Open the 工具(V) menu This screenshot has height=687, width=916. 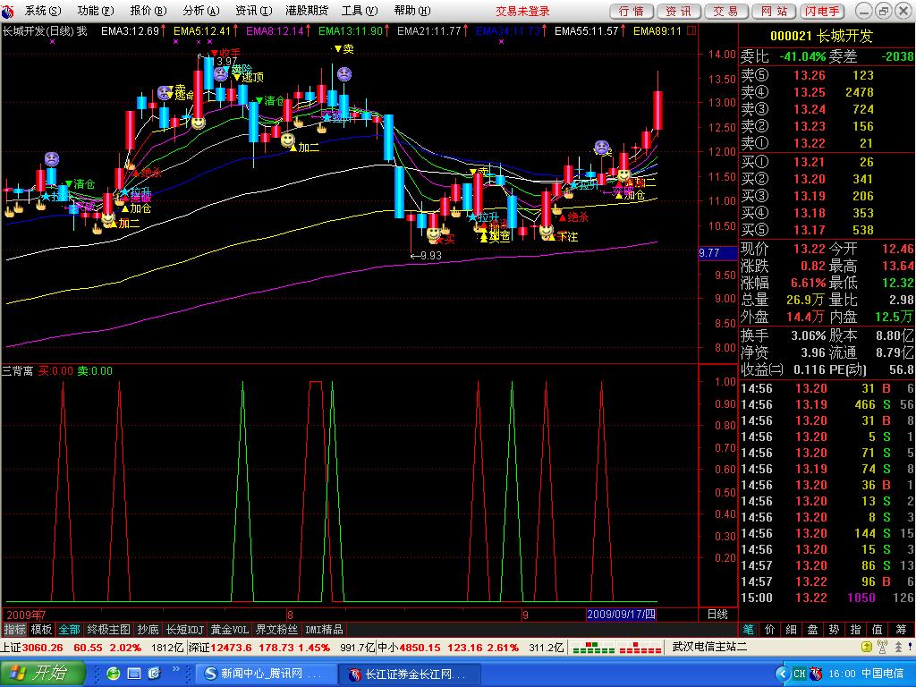click(x=360, y=11)
